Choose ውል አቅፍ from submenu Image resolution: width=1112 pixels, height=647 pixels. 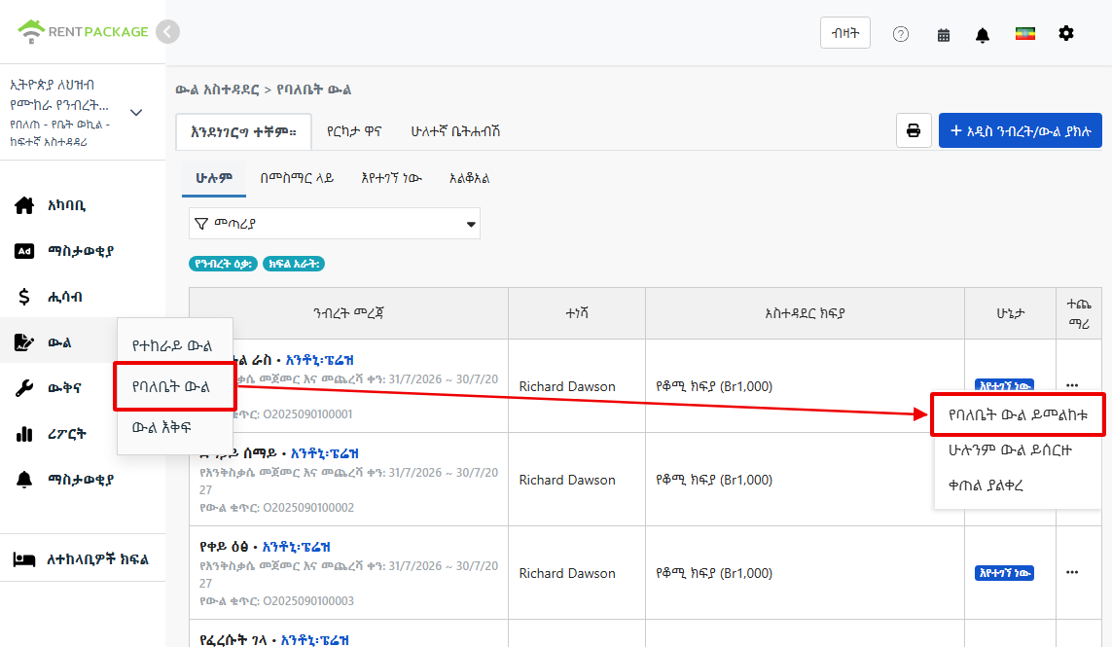(x=161, y=428)
